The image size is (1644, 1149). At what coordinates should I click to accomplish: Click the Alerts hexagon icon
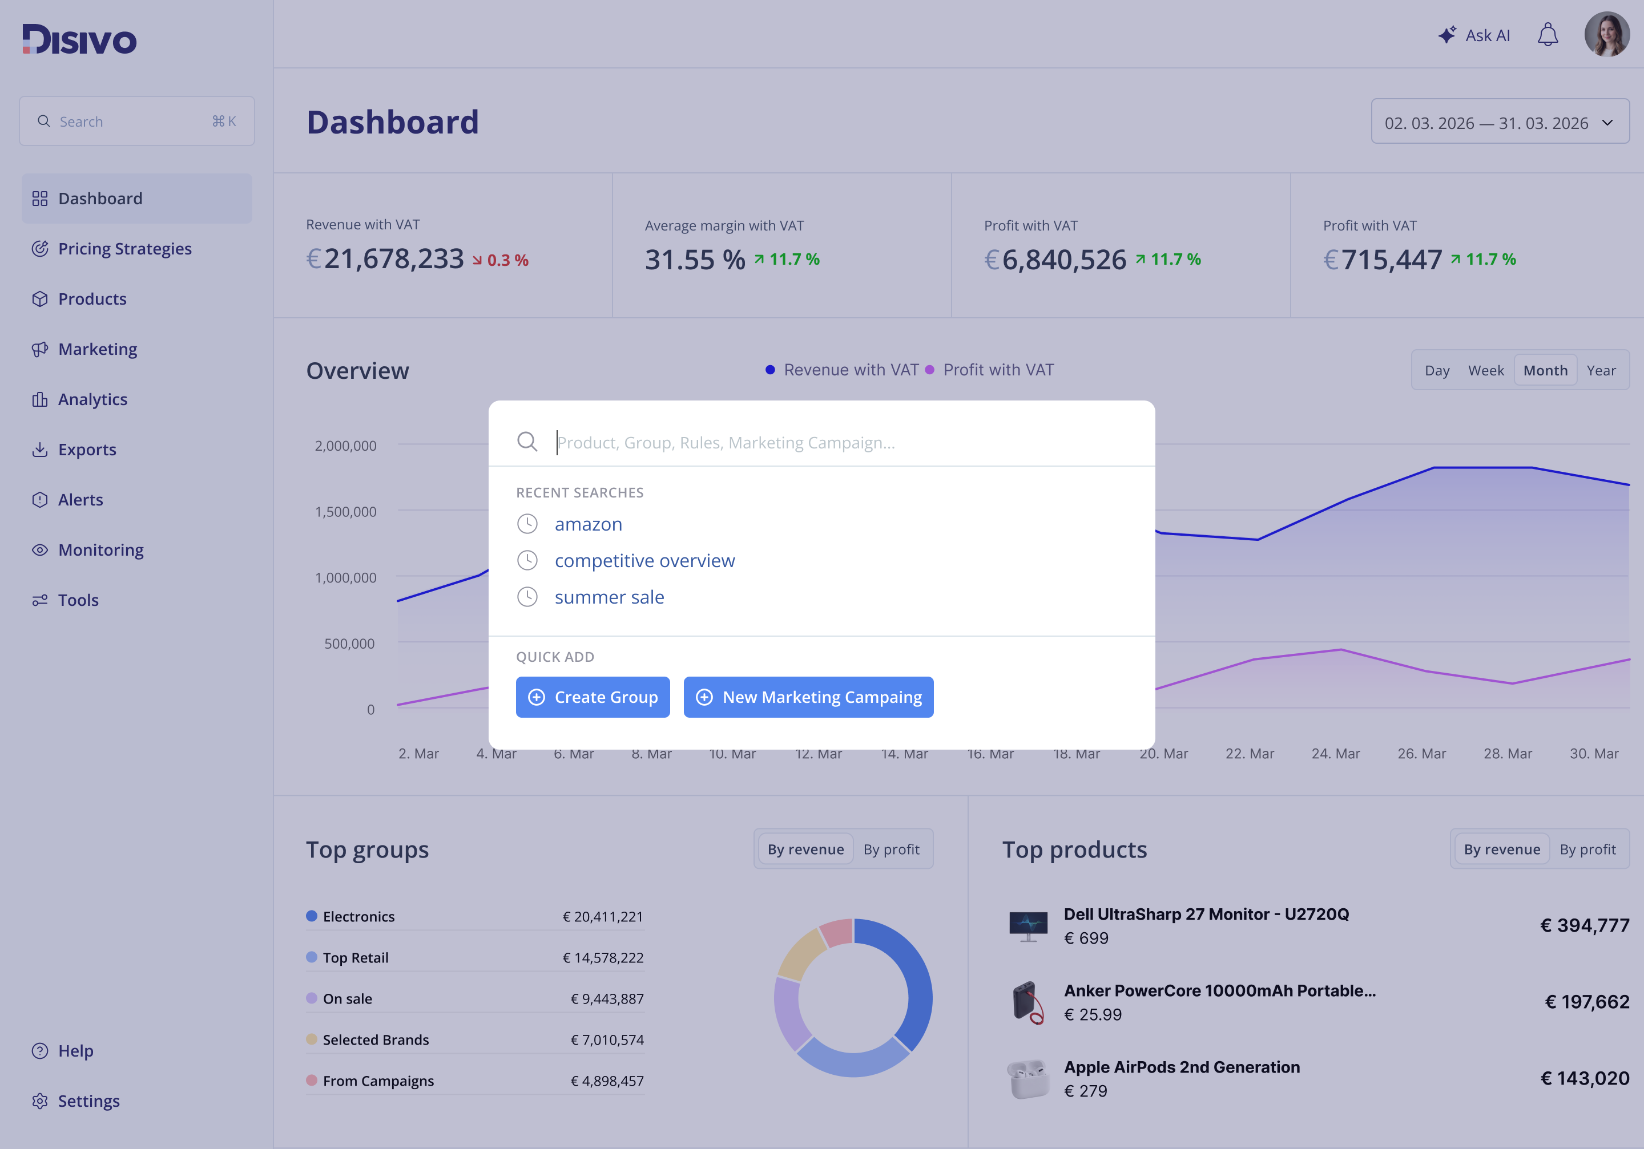click(40, 499)
